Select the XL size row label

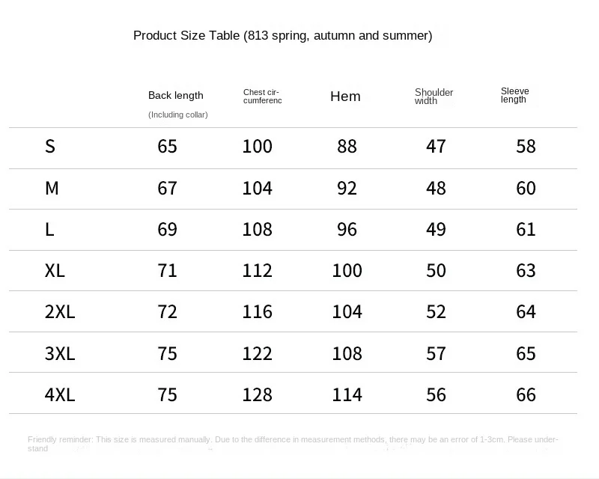(55, 270)
